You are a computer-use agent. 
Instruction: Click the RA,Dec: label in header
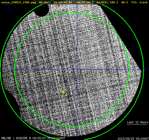(x=45, y=2)
